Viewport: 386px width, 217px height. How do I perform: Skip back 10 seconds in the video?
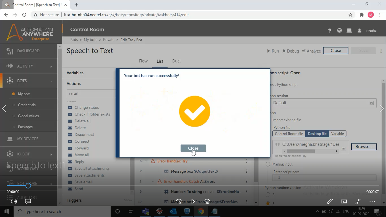179,201
